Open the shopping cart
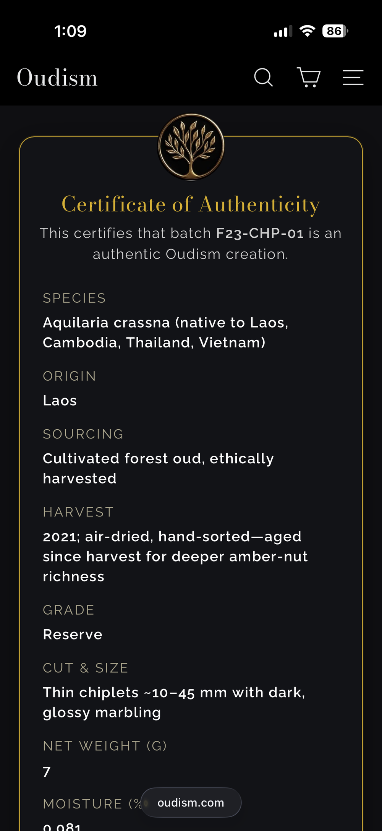The width and height of the screenshot is (382, 831). pyautogui.click(x=309, y=78)
